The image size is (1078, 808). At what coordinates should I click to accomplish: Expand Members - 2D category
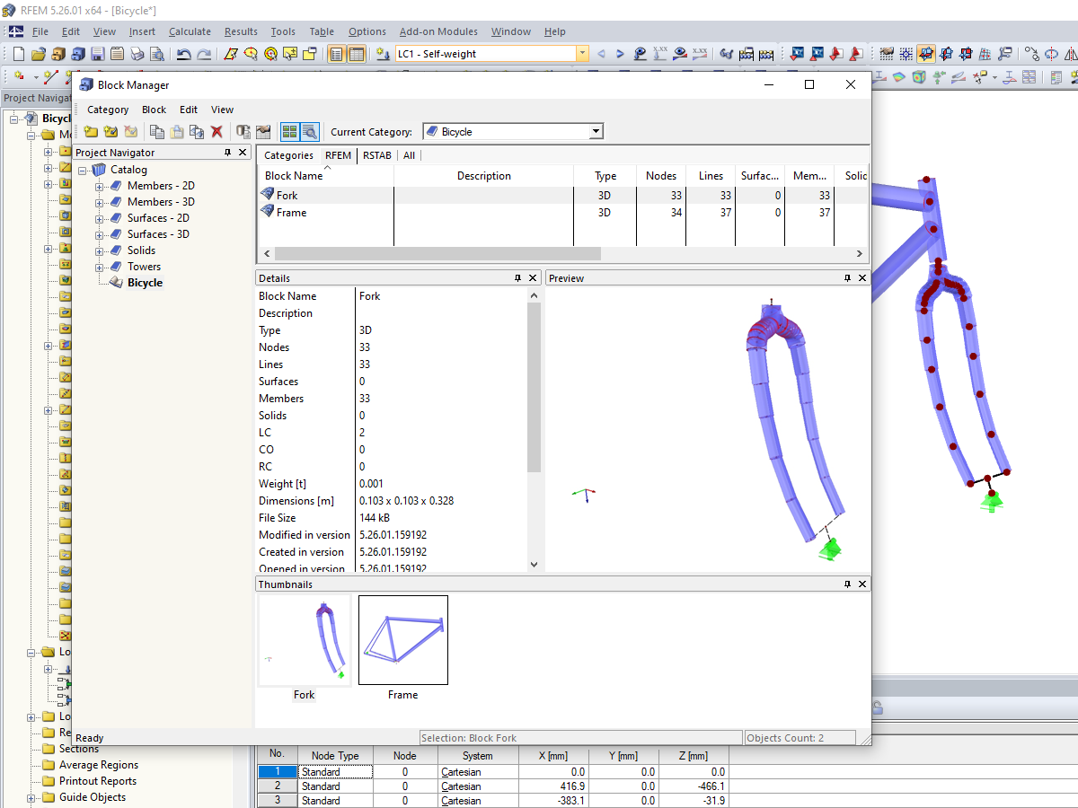pyautogui.click(x=100, y=186)
